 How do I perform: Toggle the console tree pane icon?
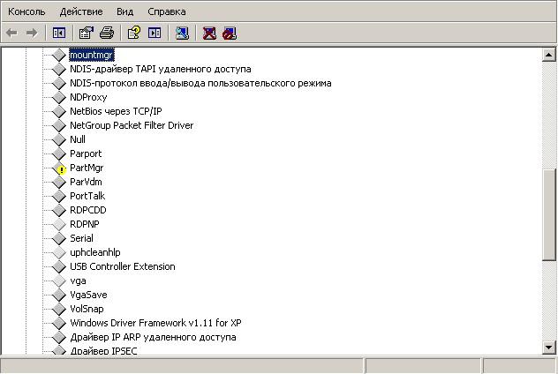coord(59,33)
